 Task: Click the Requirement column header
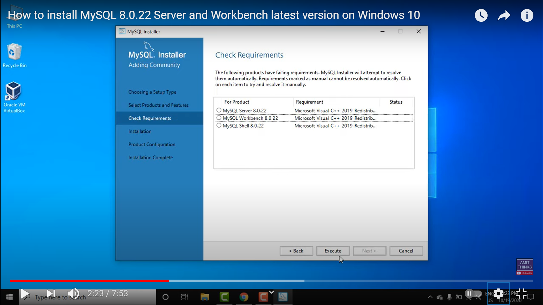click(309, 102)
